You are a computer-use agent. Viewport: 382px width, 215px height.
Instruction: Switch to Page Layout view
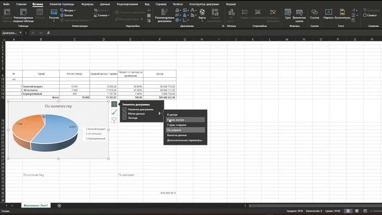click(357, 211)
